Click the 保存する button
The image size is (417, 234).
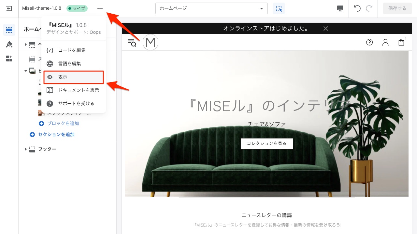pos(397,8)
